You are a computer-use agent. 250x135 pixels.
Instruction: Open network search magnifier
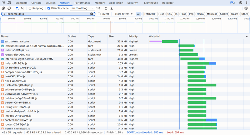[22, 8]
